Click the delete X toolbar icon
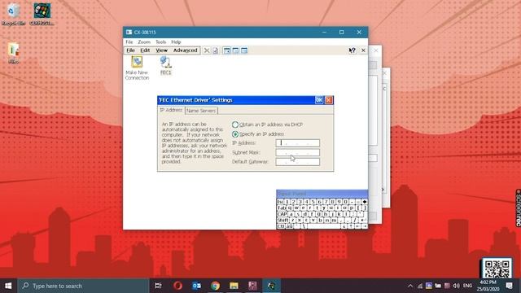This screenshot has height=293, width=521. (x=207, y=50)
